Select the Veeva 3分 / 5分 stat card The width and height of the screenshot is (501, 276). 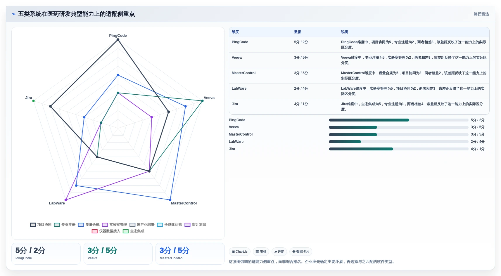pos(118,254)
